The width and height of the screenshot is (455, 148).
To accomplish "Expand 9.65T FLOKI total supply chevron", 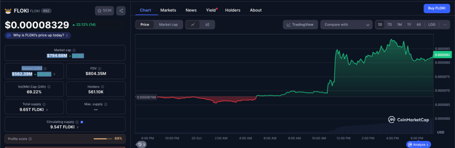I will (x=47, y=109).
